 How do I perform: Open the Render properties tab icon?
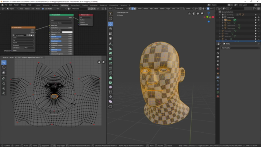(x=218, y=53)
